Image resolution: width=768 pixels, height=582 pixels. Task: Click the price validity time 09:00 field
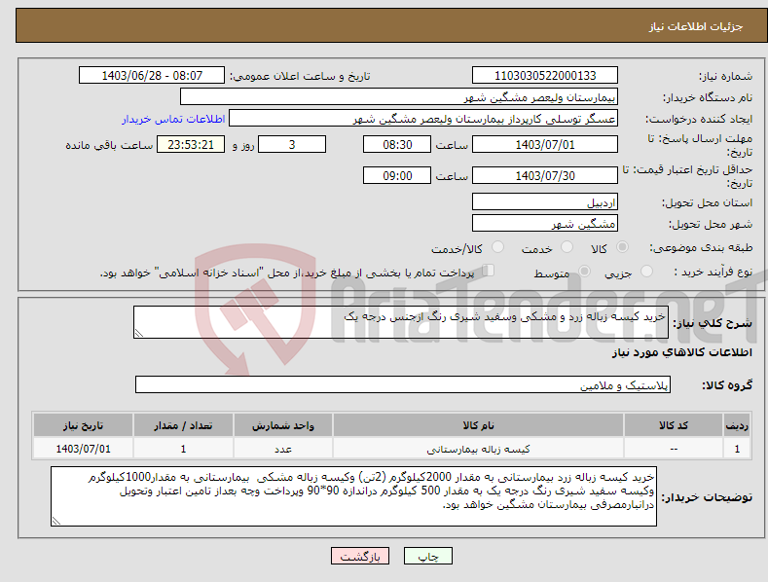coord(397,175)
